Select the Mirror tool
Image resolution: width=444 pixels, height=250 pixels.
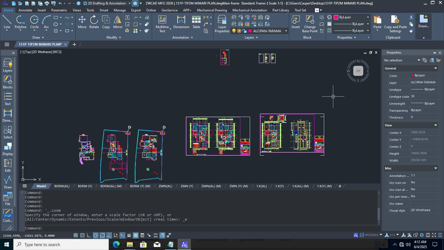[118, 22]
